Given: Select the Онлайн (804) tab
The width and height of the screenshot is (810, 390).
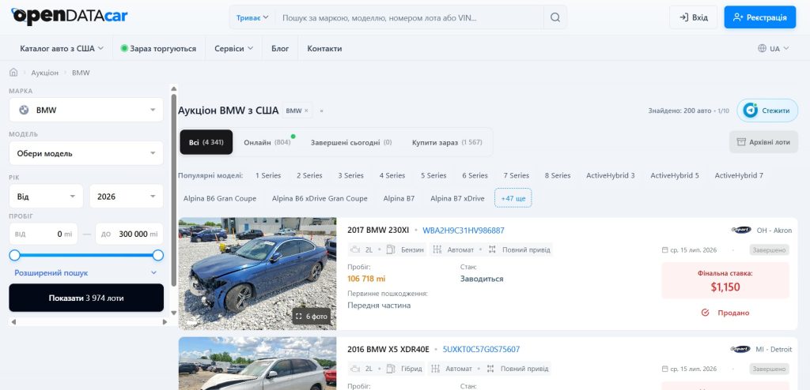Looking at the screenshot, I should click(267, 142).
